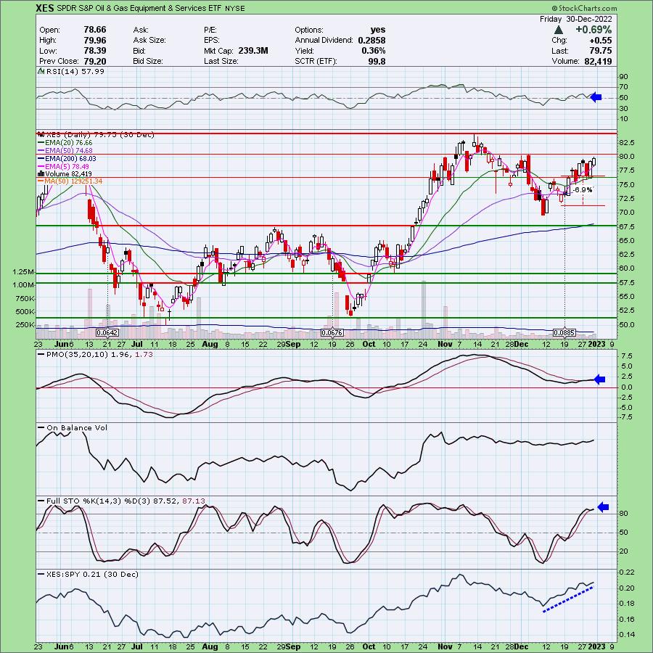
Task: Click the Last value 79.75
Action: (x=601, y=51)
